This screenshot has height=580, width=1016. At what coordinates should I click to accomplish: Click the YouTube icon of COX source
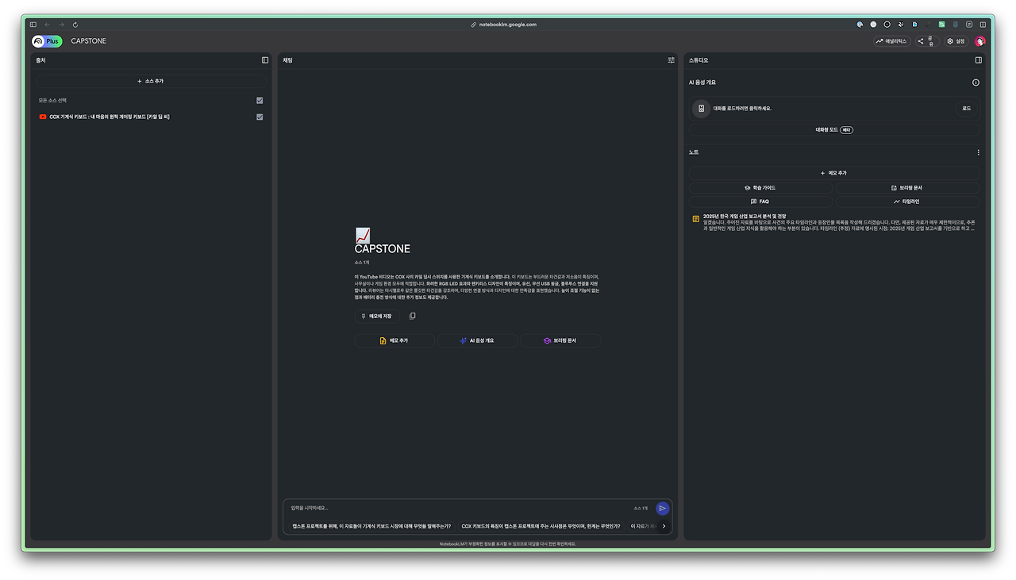point(43,117)
